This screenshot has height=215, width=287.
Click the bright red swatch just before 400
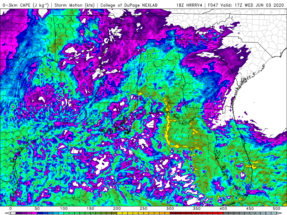pos(220,213)
